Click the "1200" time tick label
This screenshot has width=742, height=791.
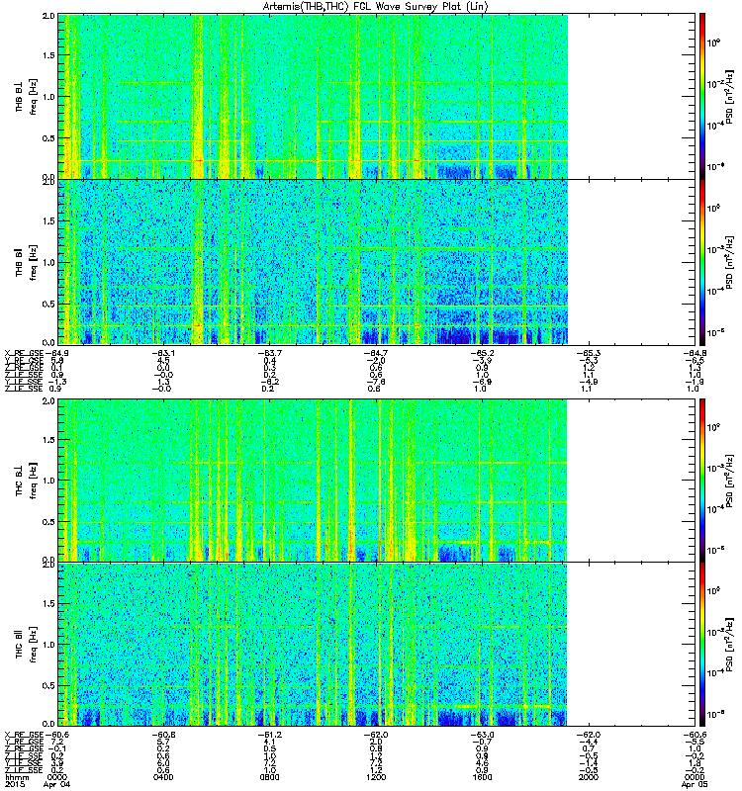click(x=376, y=777)
